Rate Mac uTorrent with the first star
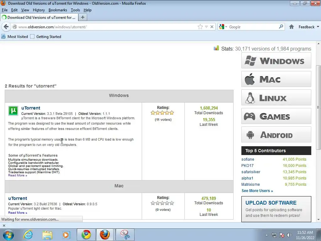Viewport: 321px width, 241px height. (x=153, y=203)
